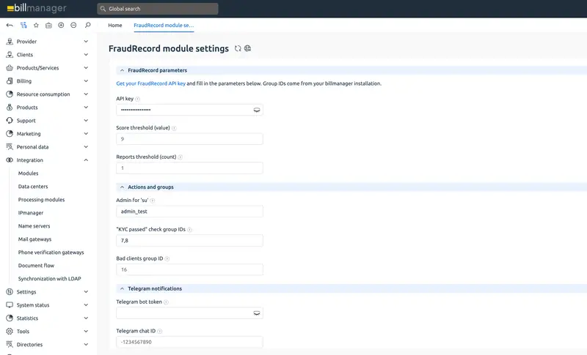Open Name servers menu item
This screenshot has width=587, height=355.
[x=34, y=226]
